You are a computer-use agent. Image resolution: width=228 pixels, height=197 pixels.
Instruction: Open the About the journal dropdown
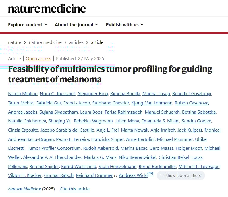click(x=76, y=24)
